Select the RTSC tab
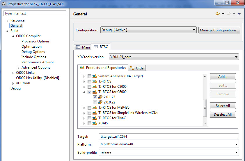The width and height of the screenshot is (245, 161). pos(101,47)
